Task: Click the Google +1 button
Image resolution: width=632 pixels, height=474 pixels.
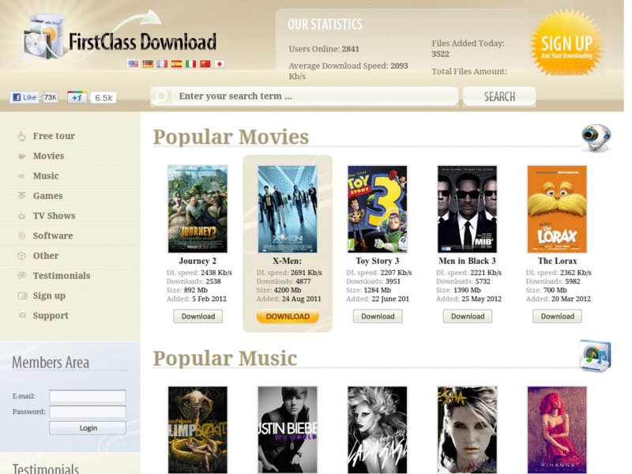Action: (77, 97)
